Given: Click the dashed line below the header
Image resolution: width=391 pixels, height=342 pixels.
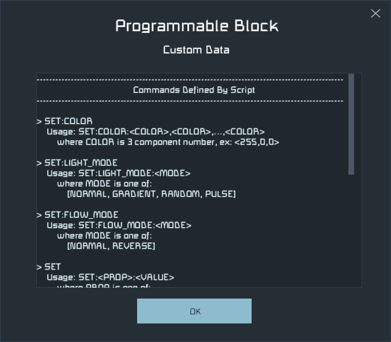Looking at the screenshot, I should click(190, 101).
